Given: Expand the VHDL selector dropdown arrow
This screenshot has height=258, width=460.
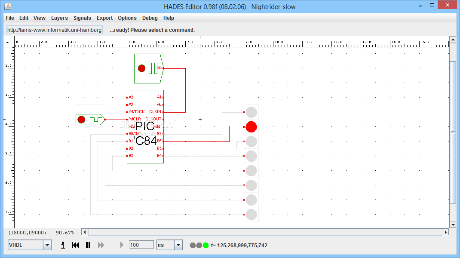Looking at the screenshot, I should [47, 245].
